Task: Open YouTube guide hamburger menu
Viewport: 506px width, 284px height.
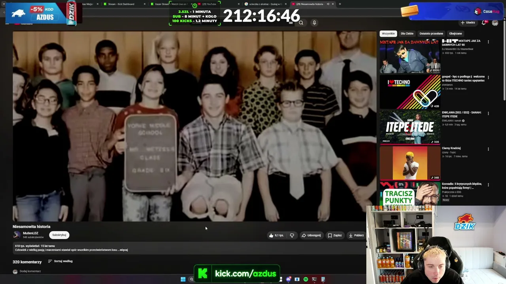Action: [7, 23]
